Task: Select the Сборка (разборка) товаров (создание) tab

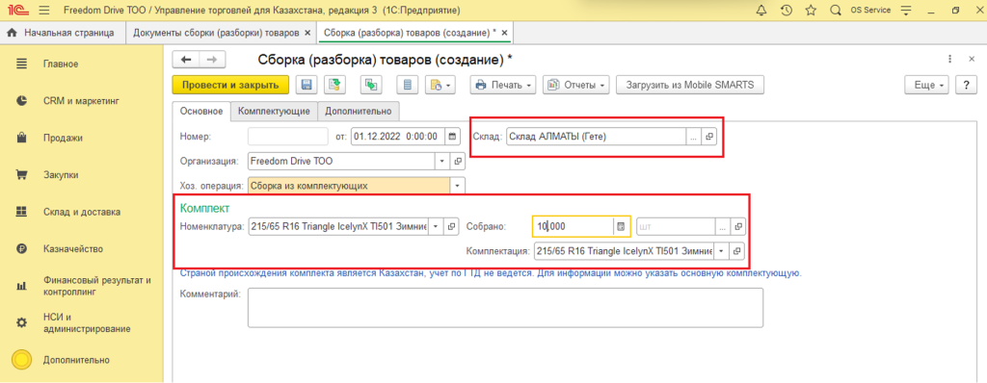Action: tap(409, 32)
